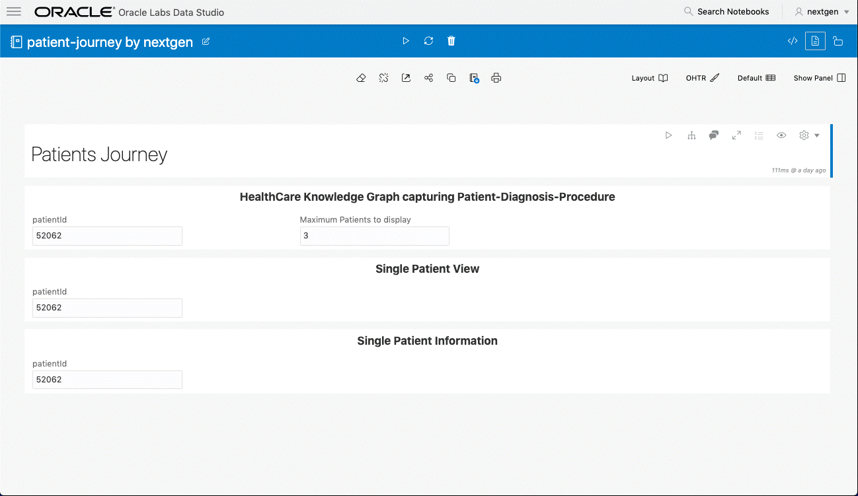Click the notebook version download icon

(x=474, y=78)
